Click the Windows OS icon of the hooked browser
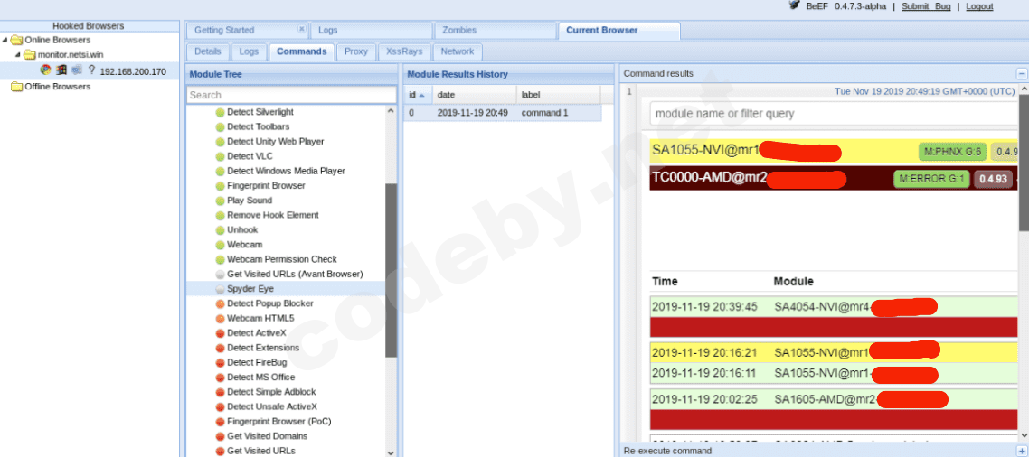Viewport: 1029px width, 457px height. (x=61, y=70)
